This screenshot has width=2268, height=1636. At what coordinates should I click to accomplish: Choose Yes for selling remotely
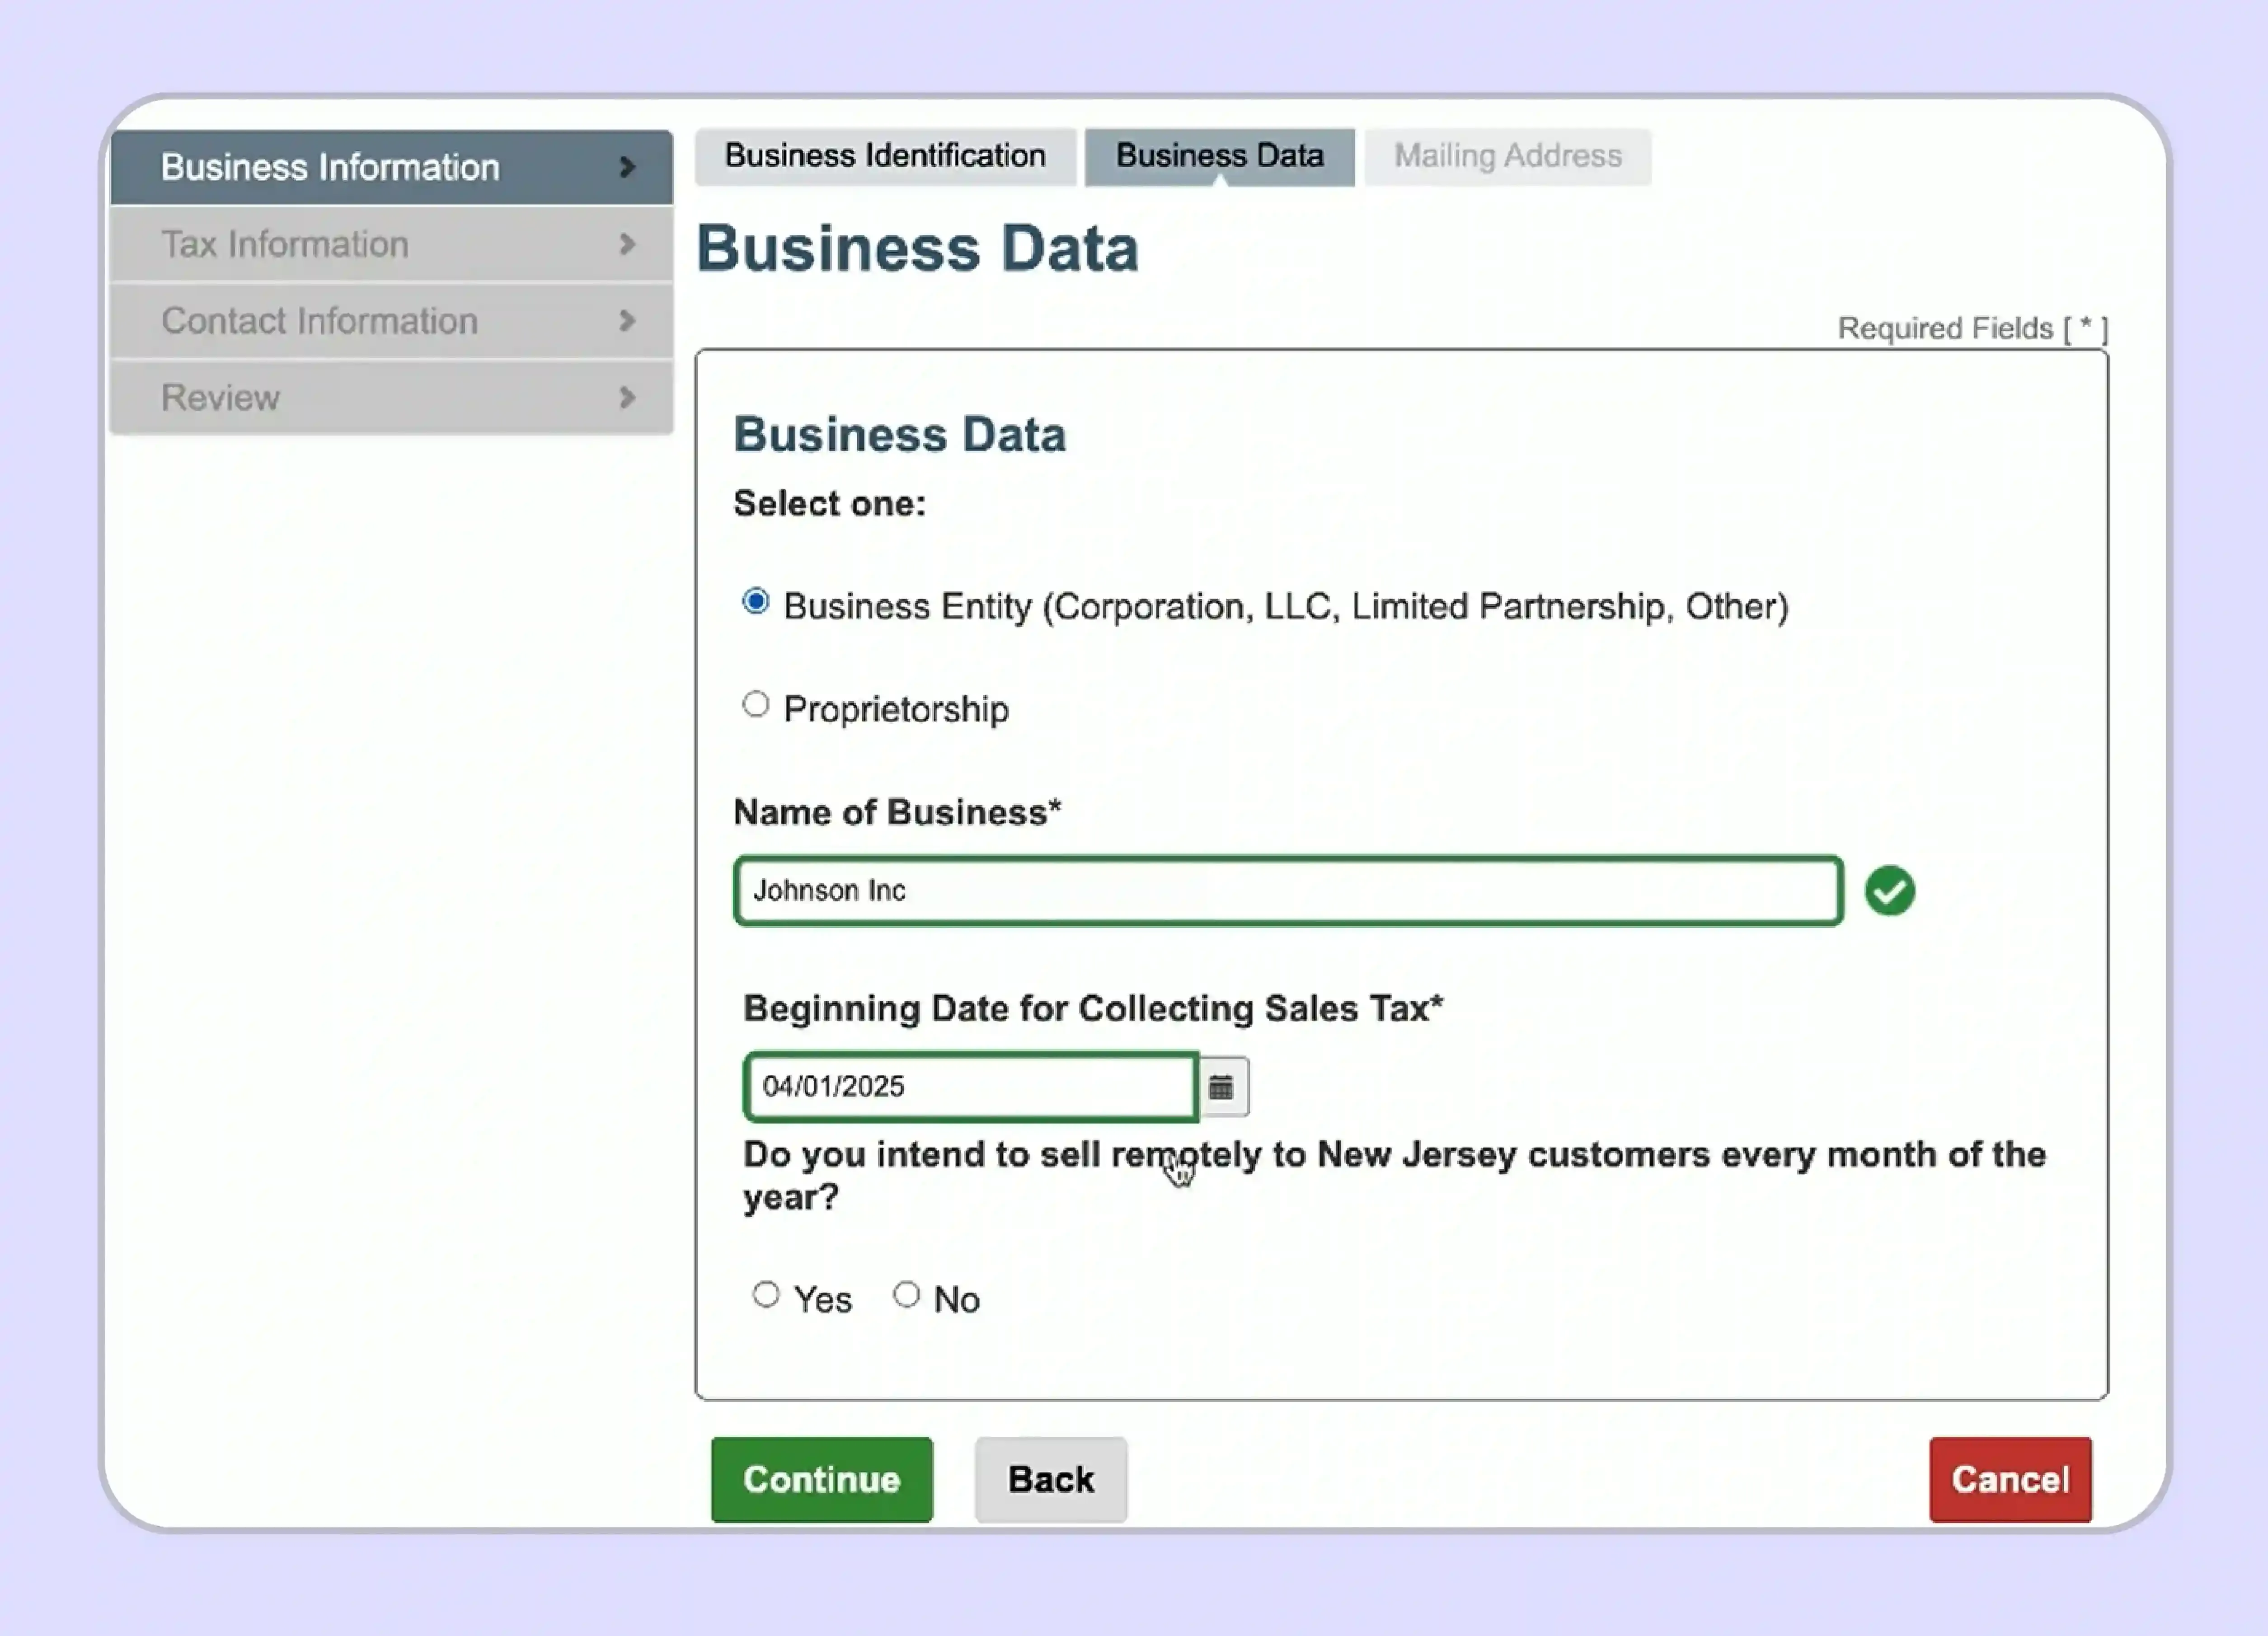click(x=766, y=1295)
